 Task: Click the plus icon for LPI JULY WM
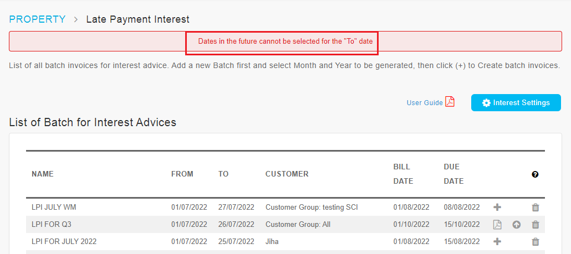coord(497,208)
